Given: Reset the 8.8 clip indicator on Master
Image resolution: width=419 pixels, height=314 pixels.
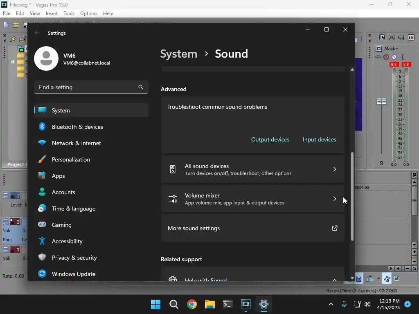Looking at the screenshot, I should click(406, 64).
